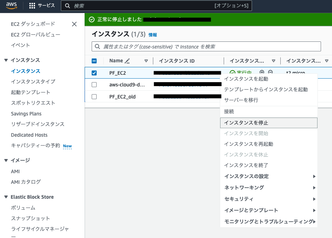Check the aws-cloud9-d… instance checkbox
The height and width of the screenshot is (238, 332).
(94, 85)
